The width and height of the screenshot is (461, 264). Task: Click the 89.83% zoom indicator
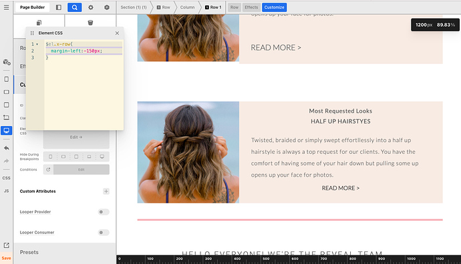pyautogui.click(x=446, y=25)
